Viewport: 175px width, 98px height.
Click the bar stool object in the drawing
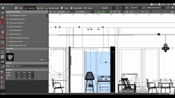click(90, 82)
